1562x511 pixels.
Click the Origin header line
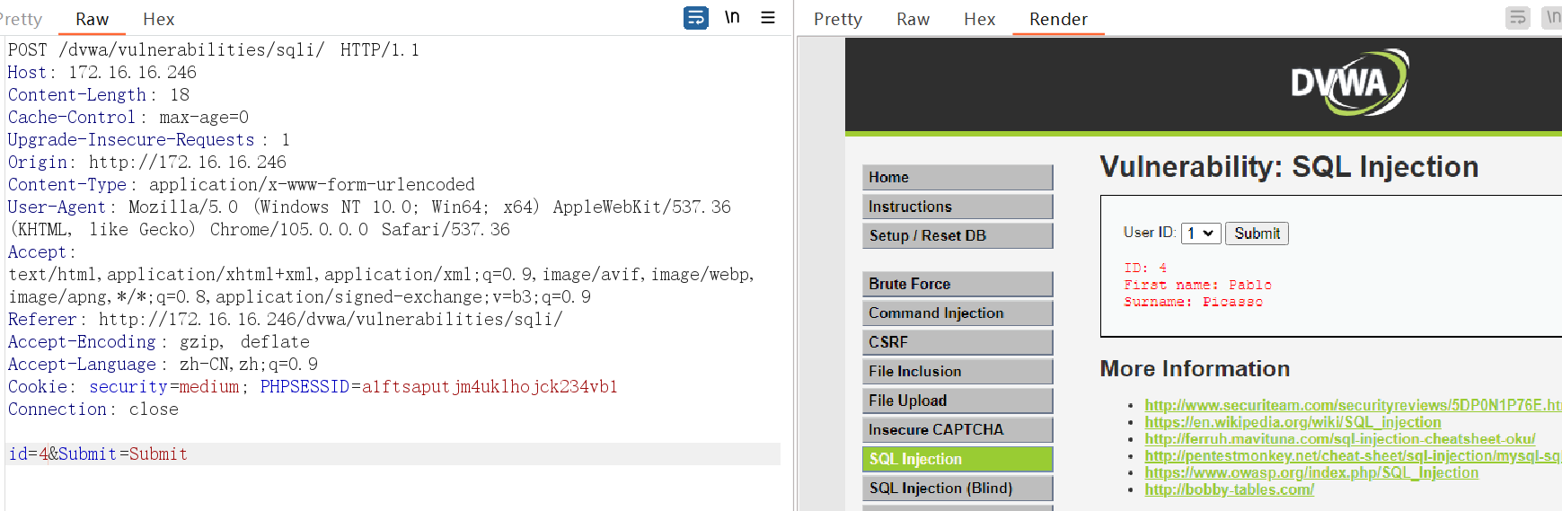146,162
